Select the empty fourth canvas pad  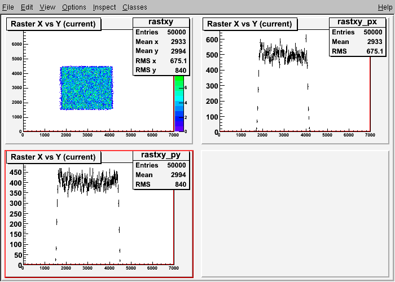[x=295, y=214]
